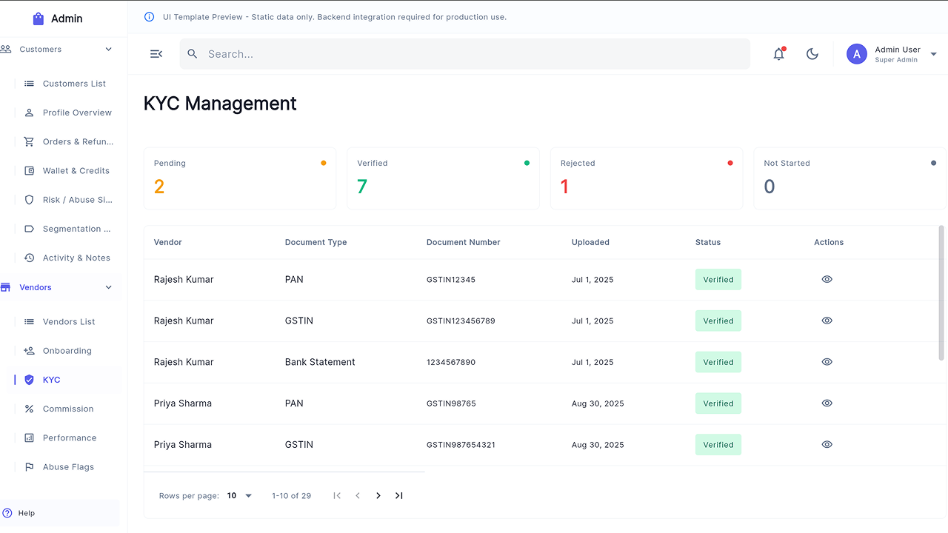948x533 pixels.
Task: View Rajesh Kumar GSTIN document eye icon
Action: [x=827, y=321]
